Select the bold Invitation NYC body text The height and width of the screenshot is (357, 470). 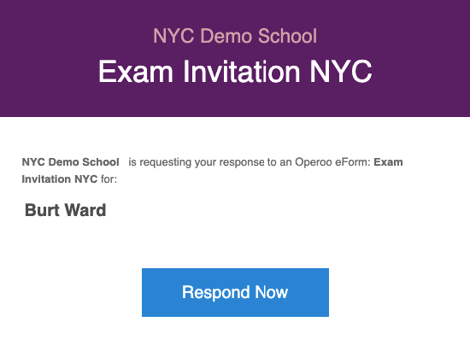[x=60, y=179]
